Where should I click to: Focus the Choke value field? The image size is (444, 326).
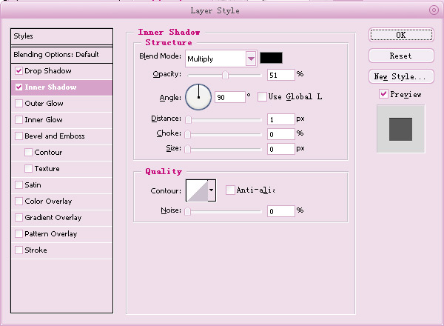point(281,134)
